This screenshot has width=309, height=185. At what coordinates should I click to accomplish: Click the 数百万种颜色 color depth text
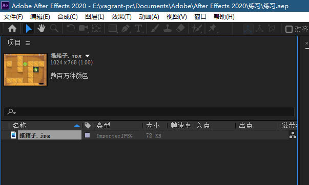coord(69,76)
